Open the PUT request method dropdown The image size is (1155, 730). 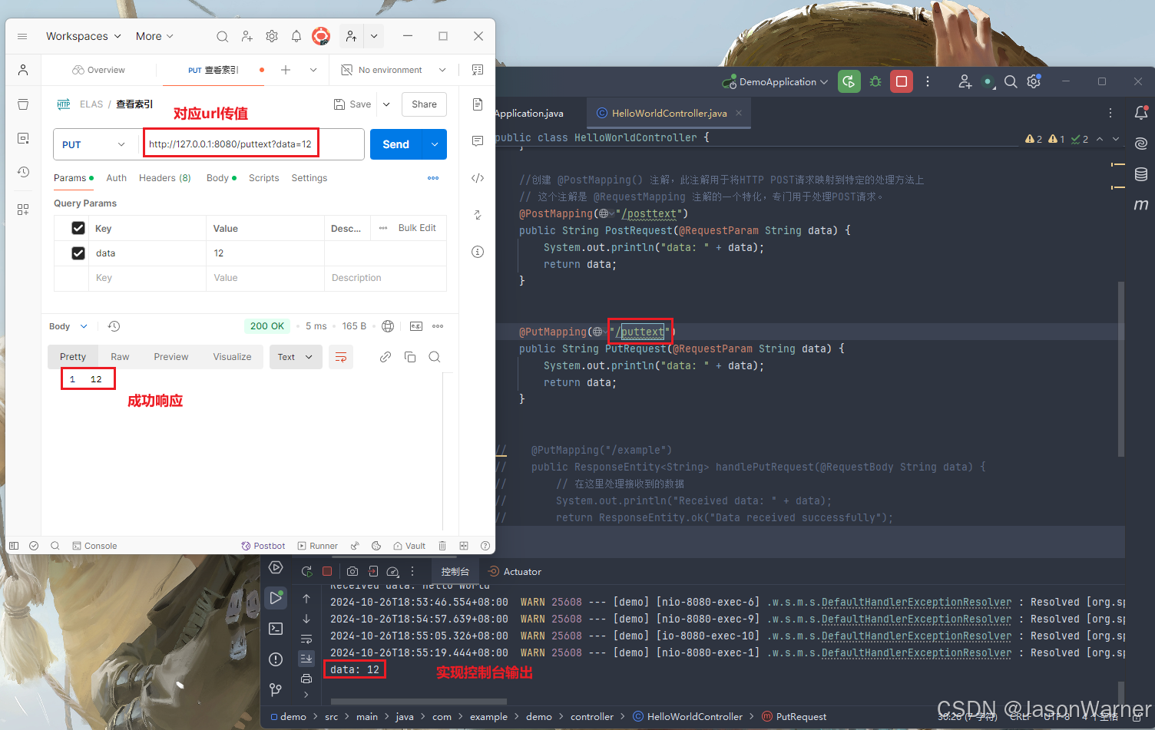pos(95,144)
